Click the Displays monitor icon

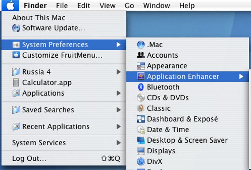pos(141,151)
